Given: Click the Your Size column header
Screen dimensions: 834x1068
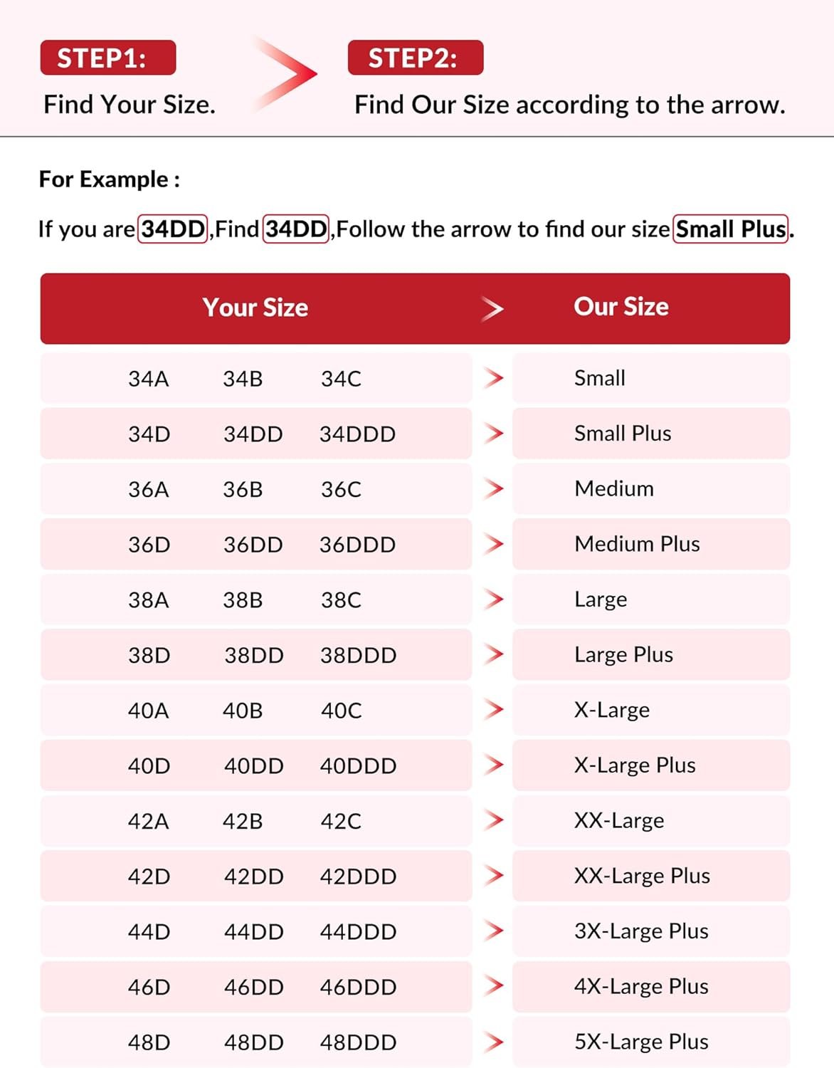Looking at the screenshot, I should 255,308.
